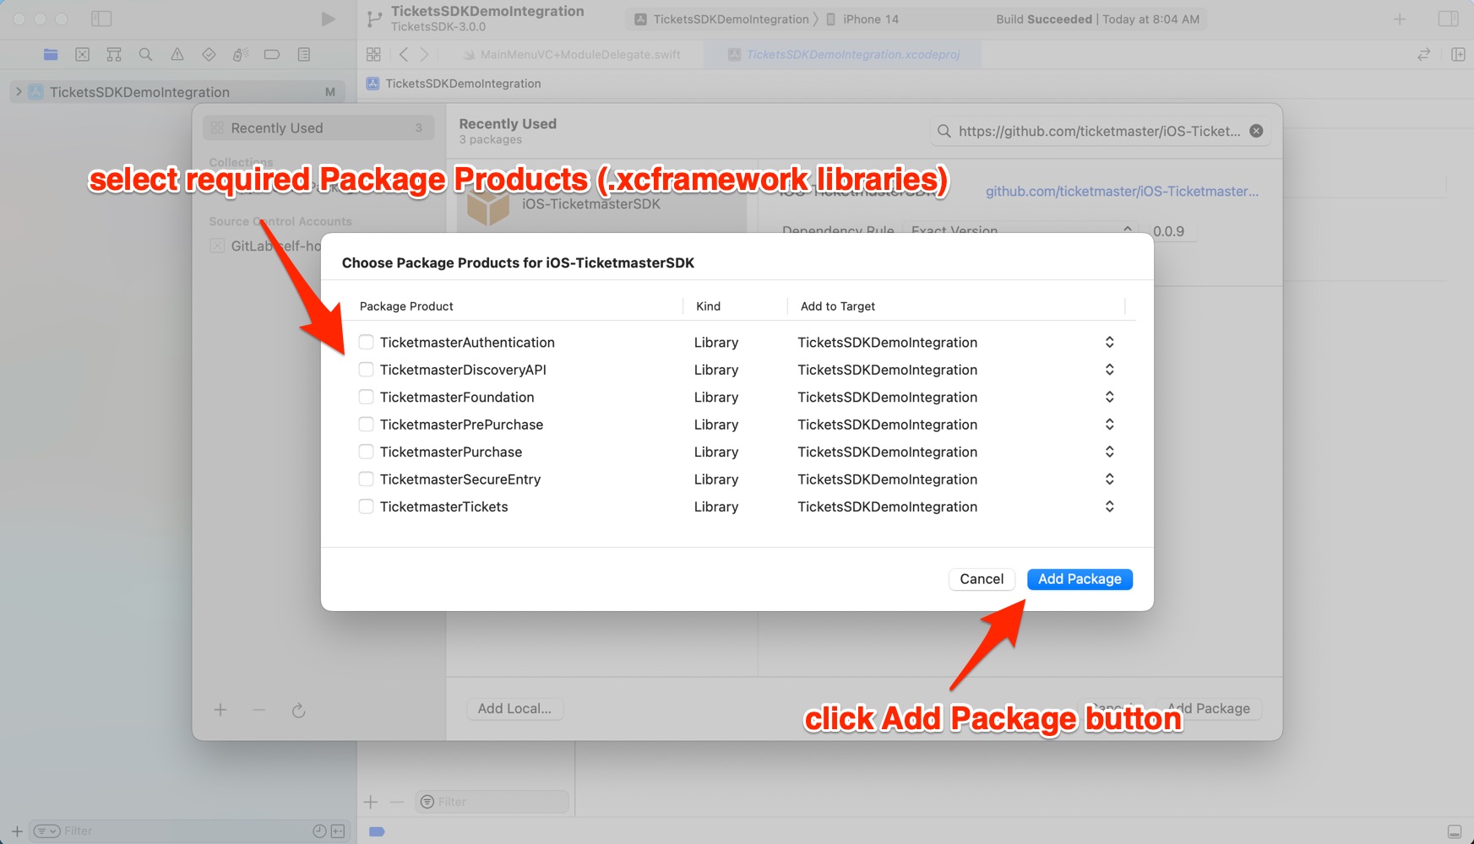Open the Breakpoint navigator icon
Image resolution: width=1474 pixels, height=844 pixels.
click(272, 54)
